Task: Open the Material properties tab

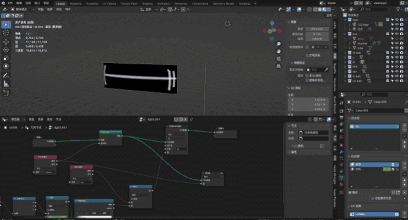Action: click(x=341, y=184)
